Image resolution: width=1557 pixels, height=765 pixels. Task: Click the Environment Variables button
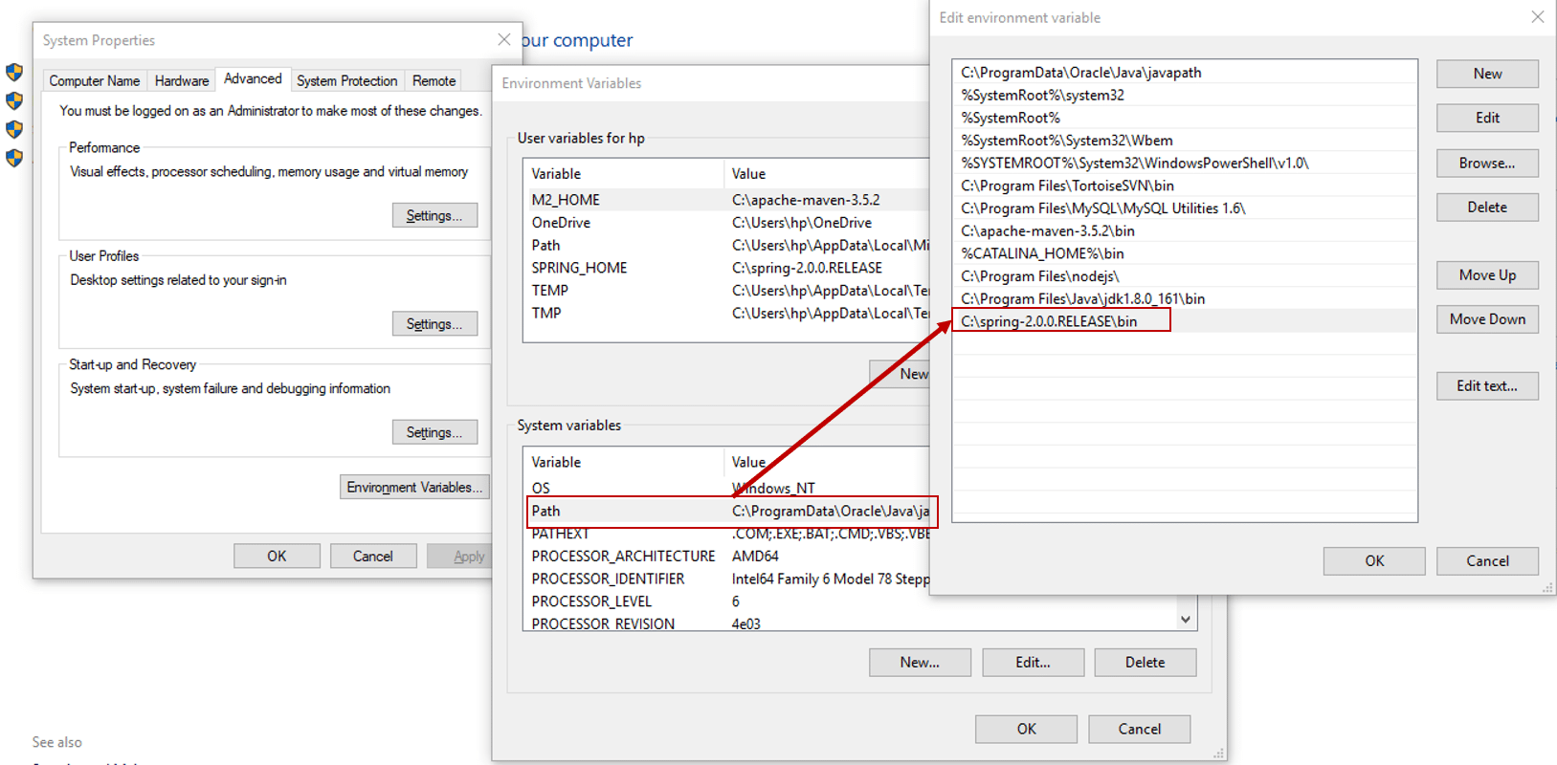point(413,488)
